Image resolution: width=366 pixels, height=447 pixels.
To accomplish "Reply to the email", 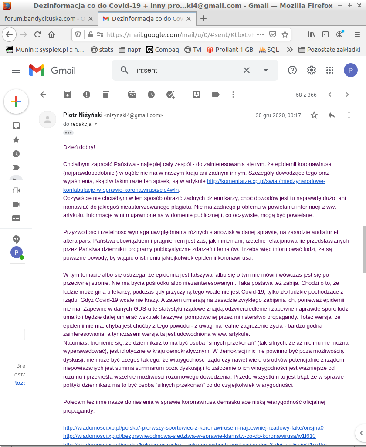I will [x=332, y=115].
